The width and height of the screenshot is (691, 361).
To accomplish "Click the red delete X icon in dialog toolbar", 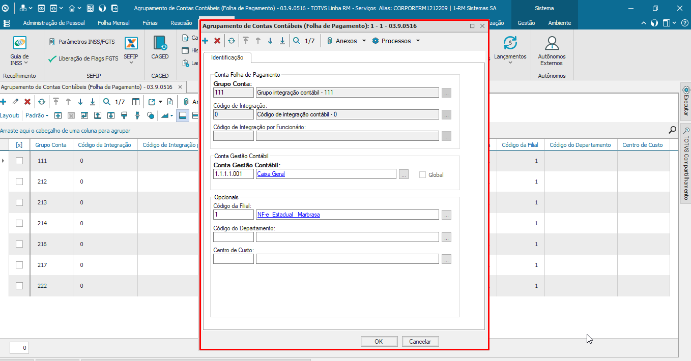I will point(217,41).
